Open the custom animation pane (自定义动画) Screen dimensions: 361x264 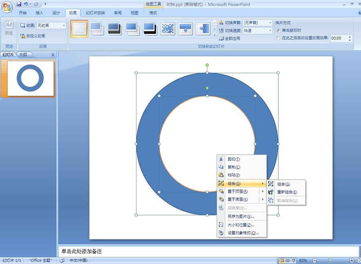[33, 36]
